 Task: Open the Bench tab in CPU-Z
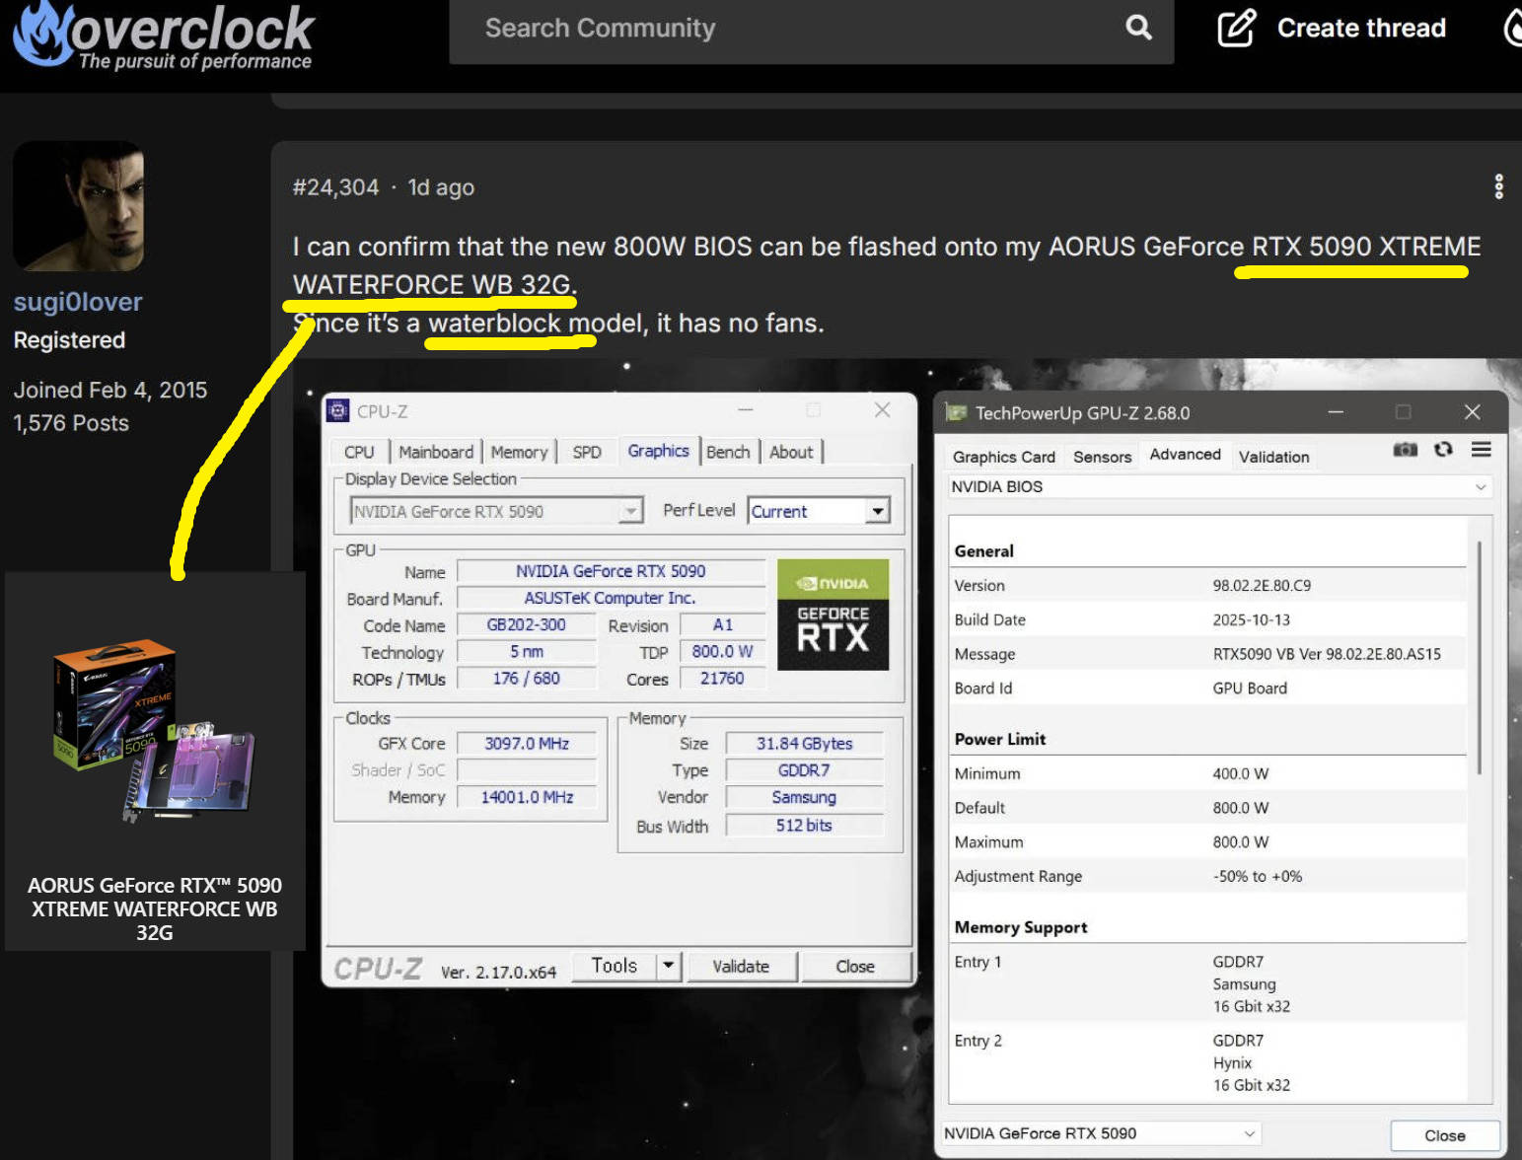(728, 452)
